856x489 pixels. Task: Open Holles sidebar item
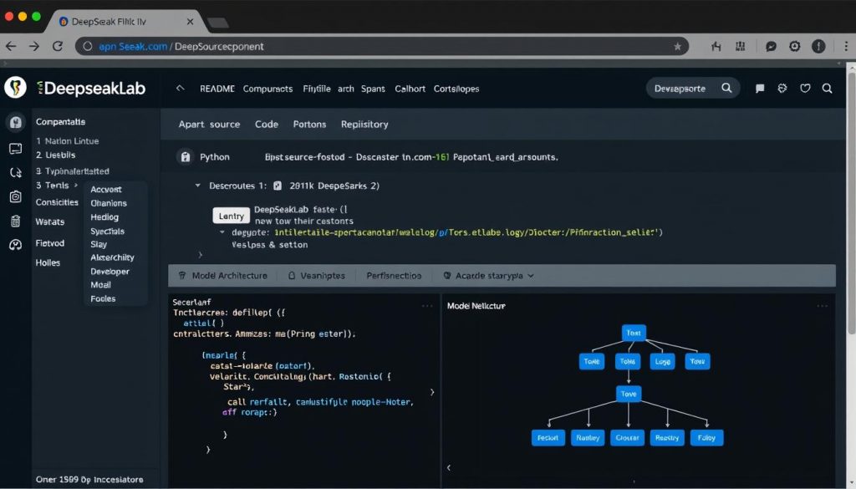click(x=48, y=263)
